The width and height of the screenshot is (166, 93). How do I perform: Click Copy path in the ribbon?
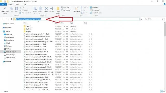click(x=24, y=10)
